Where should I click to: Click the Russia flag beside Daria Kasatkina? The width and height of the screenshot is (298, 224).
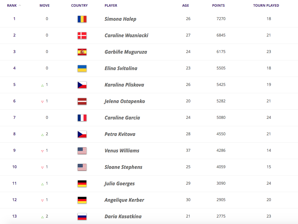coord(82,217)
